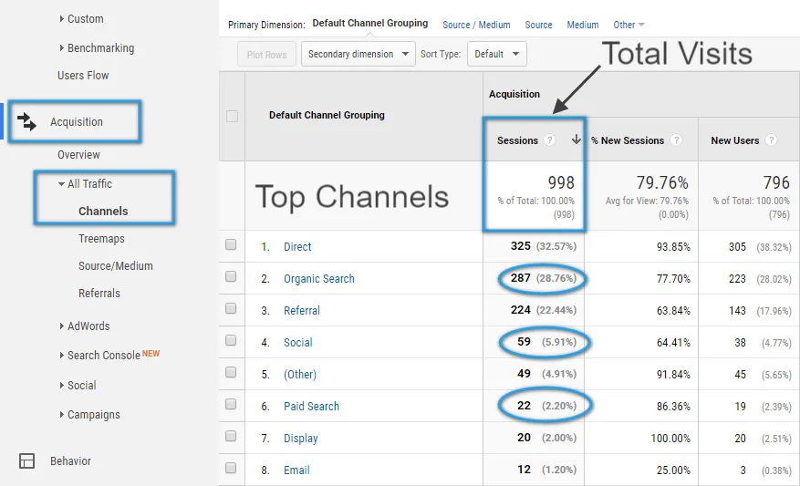Image resolution: width=800 pixels, height=486 pixels.
Task: Open the Other primary dimension dropdown
Action: coord(629,25)
